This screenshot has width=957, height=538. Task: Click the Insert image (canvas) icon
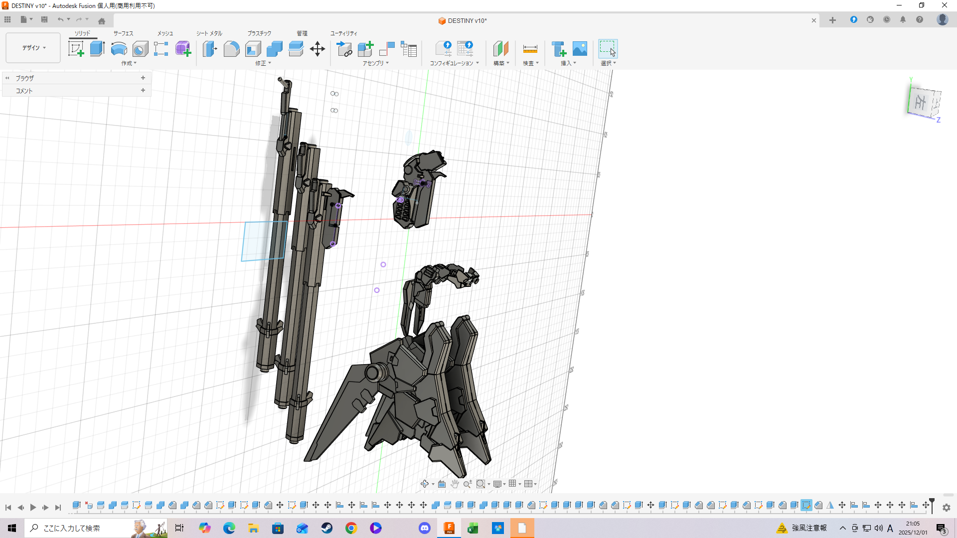click(x=580, y=49)
